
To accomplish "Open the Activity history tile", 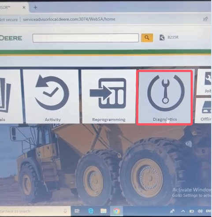I will click(x=52, y=97).
